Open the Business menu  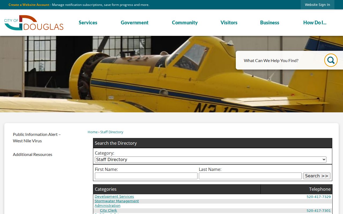[270, 23]
